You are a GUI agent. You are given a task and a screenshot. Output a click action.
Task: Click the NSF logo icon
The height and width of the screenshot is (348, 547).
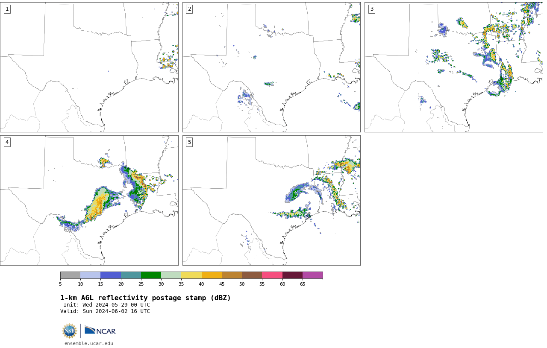[70, 331]
